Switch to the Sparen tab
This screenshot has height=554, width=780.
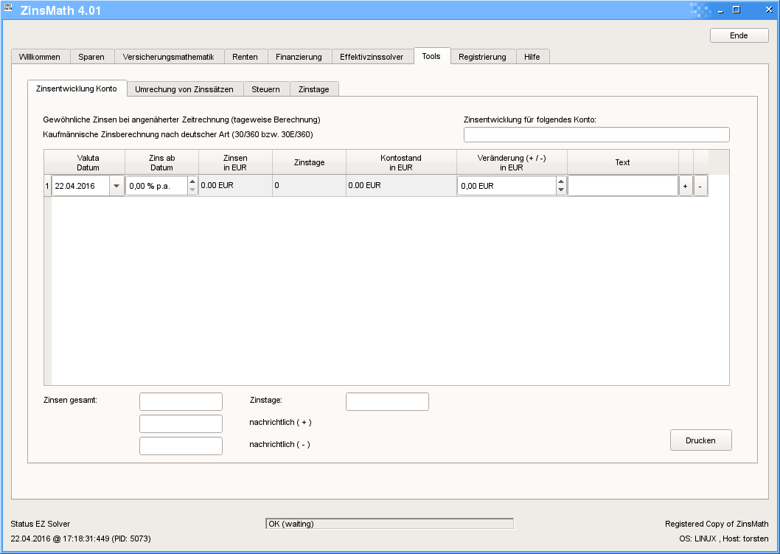coord(91,57)
